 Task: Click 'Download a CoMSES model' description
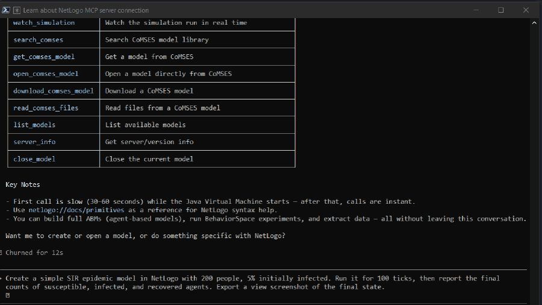(149, 90)
